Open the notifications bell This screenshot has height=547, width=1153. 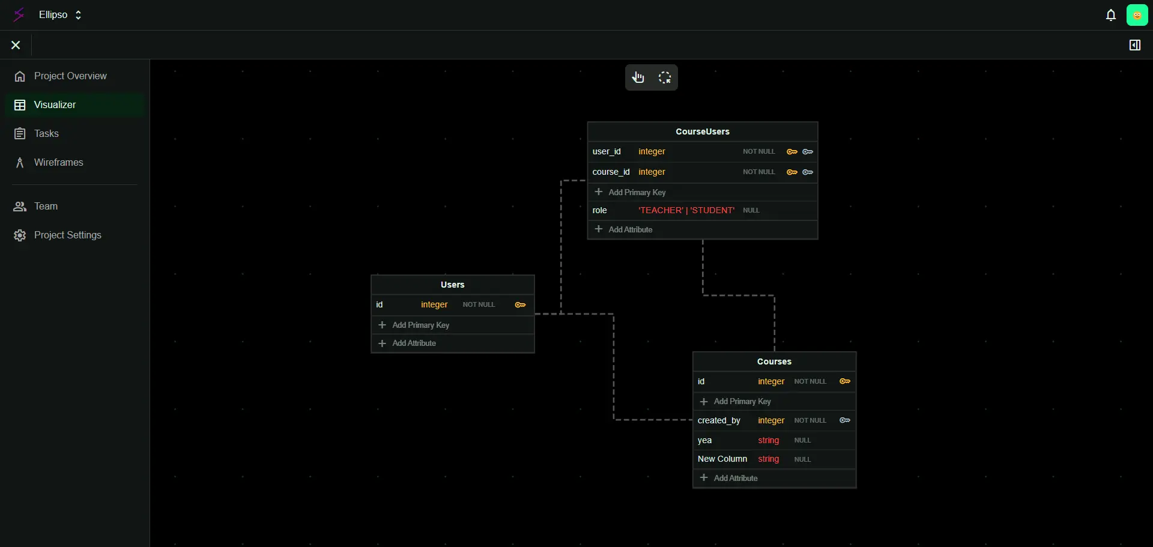(1110, 15)
